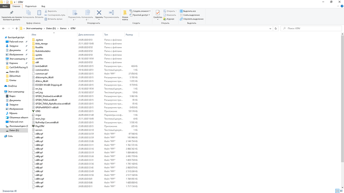The height and width of the screenshot is (193, 344).
Task: Open the Копировать в menu
Action: (x=87, y=15)
